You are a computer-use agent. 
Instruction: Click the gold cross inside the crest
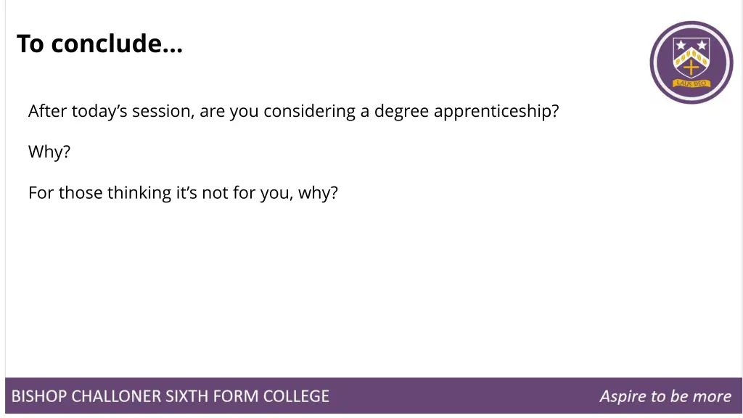pos(691,67)
